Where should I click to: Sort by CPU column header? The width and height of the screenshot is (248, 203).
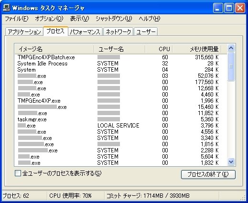[x=159, y=49]
